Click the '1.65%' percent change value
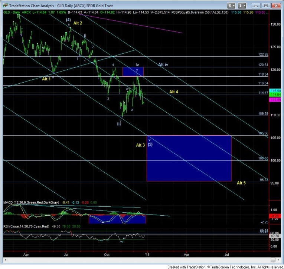Screen dimensions: 284x269 point(61,12)
